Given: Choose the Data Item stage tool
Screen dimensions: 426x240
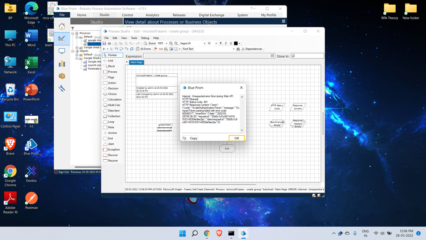Looking at the screenshot, I should (x=113, y=111).
